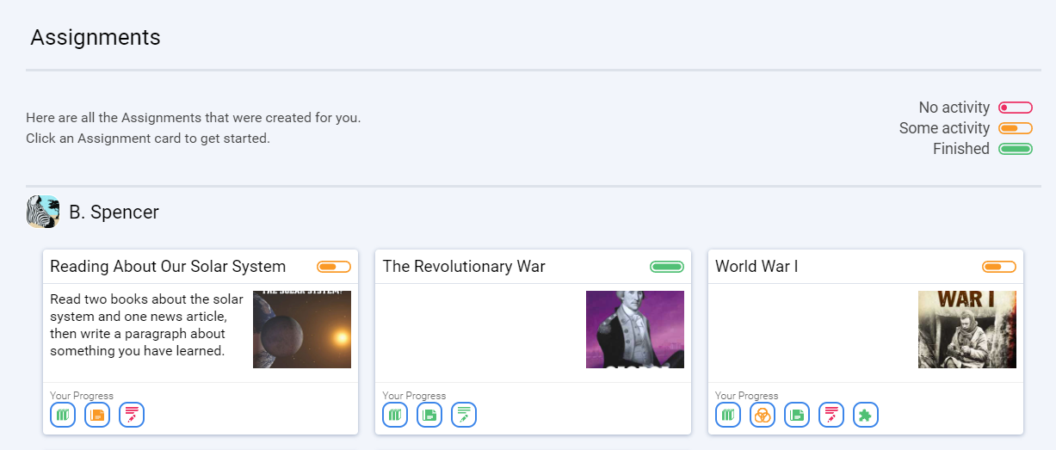
Task: Click the orange Venn diagram icon in World War I card
Action: (x=763, y=415)
